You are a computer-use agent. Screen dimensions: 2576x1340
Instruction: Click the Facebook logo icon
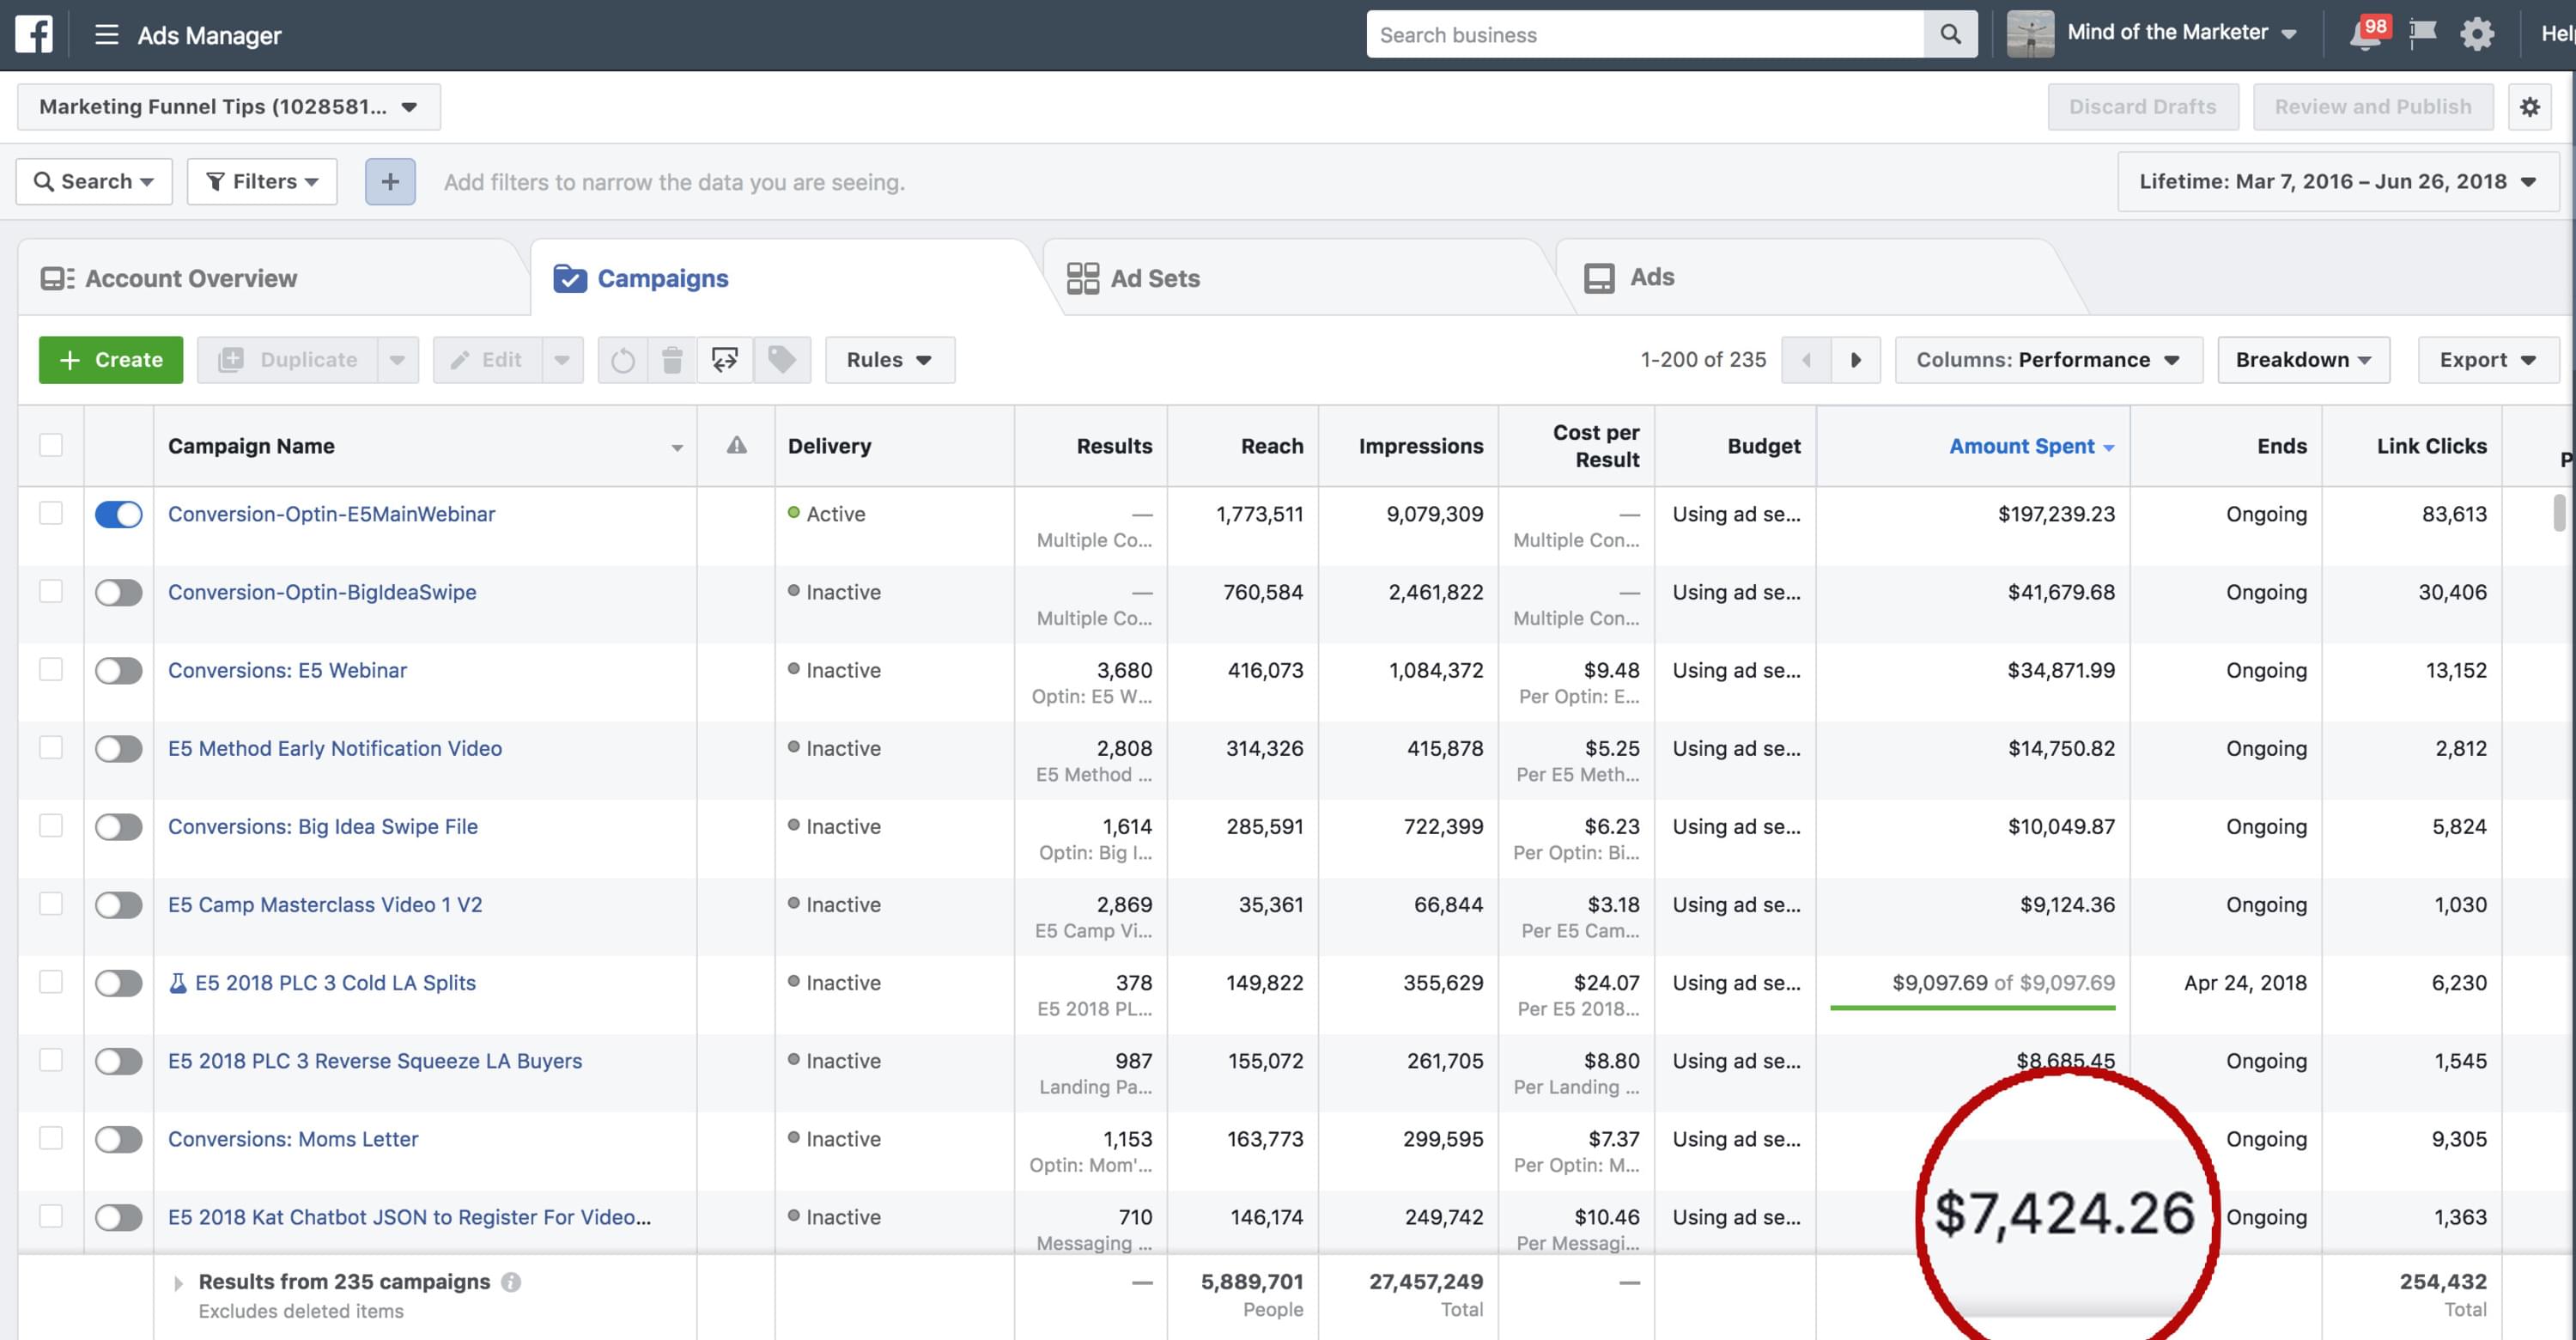click(34, 34)
